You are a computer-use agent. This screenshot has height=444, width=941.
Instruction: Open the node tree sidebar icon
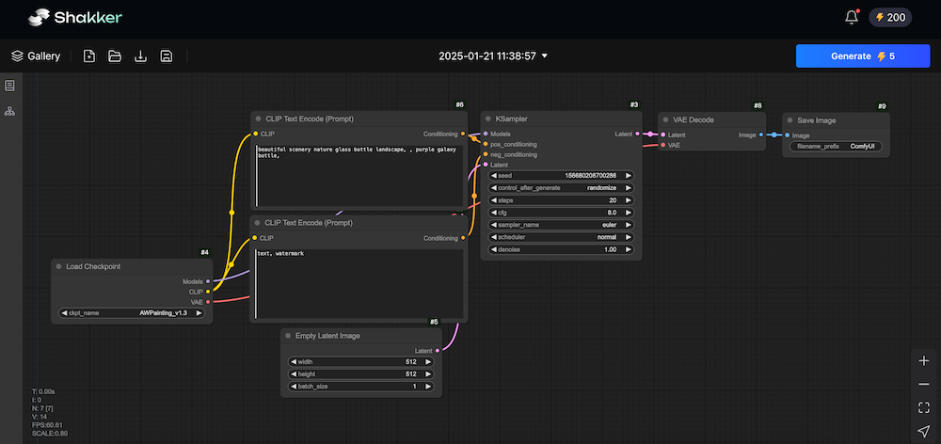click(9, 111)
